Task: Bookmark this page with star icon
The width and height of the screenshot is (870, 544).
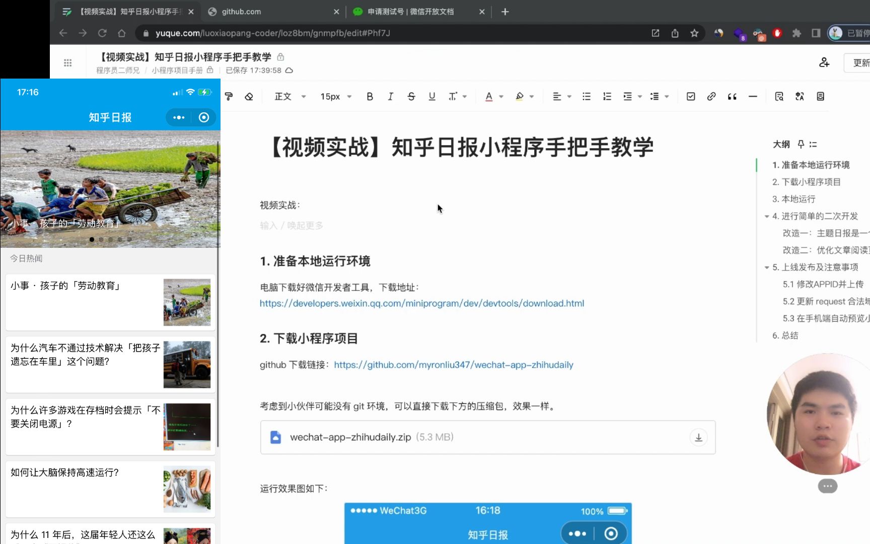Action: [694, 33]
